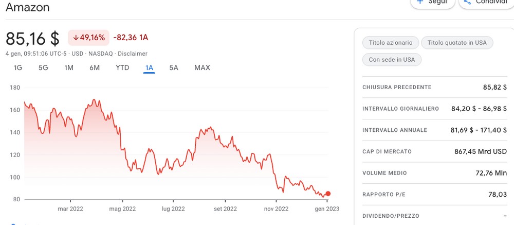The image size is (514, 225).
Task: Click the Titolo azionario chip
Action: [x=391, y=43]
